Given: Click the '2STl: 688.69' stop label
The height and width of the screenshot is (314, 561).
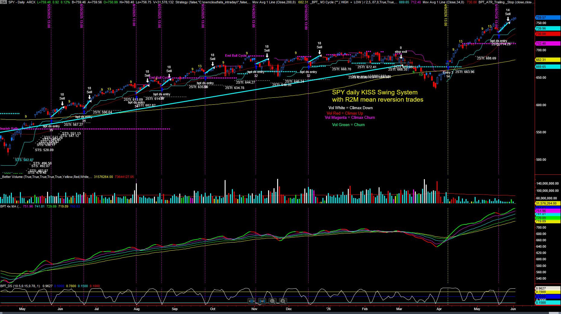Looking at the screenshot, I should click(486, 58).
